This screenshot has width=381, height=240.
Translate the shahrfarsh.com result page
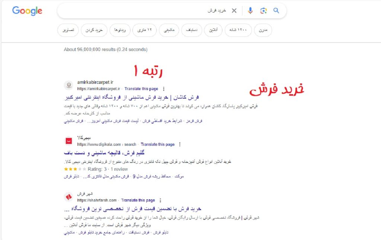(138, 201)
